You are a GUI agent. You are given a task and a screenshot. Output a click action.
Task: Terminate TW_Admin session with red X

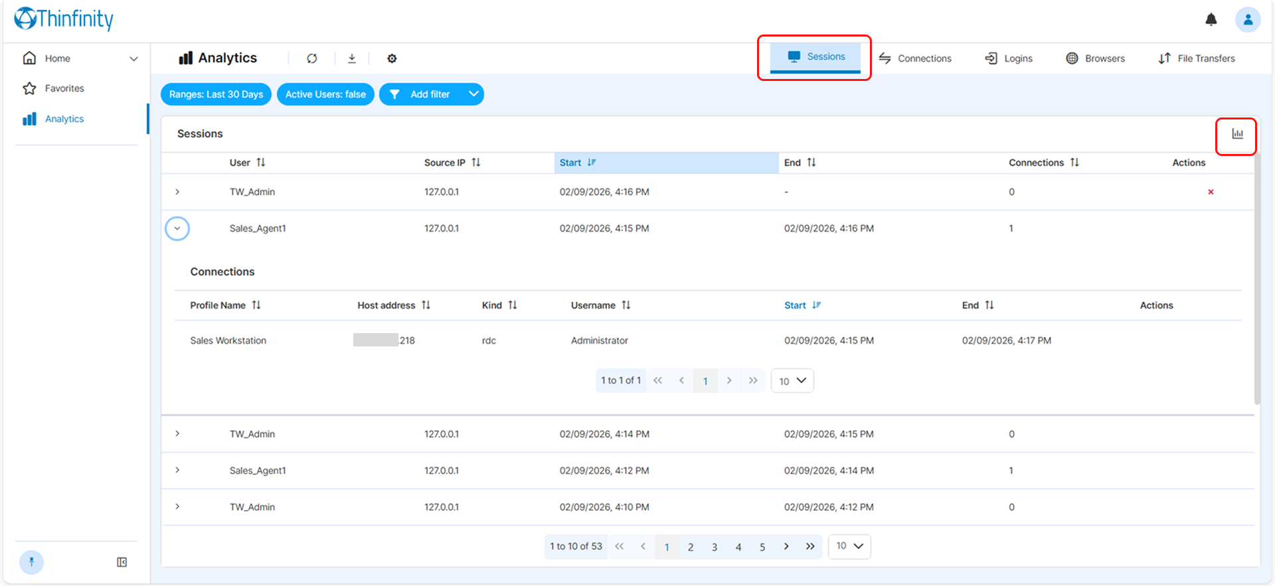click(1211, 192)
